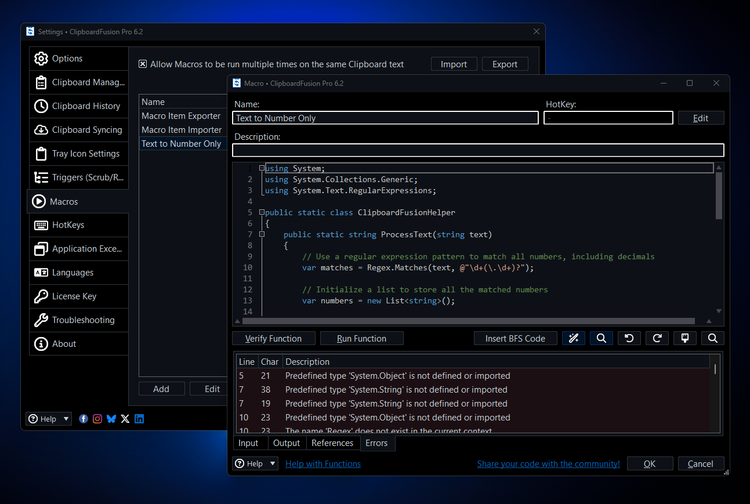Click the code editor vertical scrollbar
Screen dimensions: 750x504
(719, 195)
